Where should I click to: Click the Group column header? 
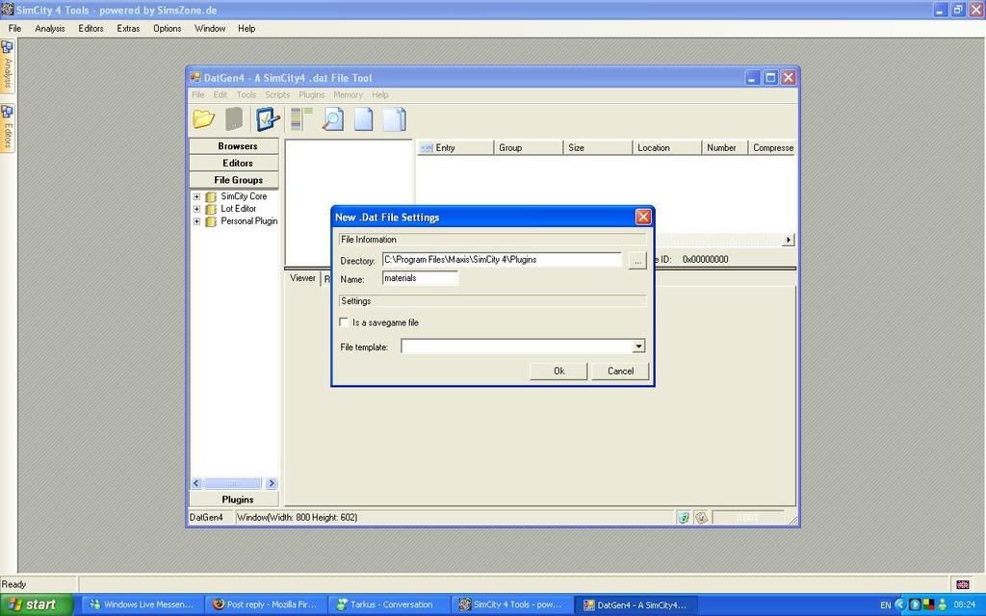coord(529,147)
